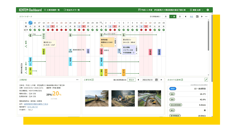Toggle the red closed icon under date 23
Screen dimensions: 236x132
tap(66, 30)
